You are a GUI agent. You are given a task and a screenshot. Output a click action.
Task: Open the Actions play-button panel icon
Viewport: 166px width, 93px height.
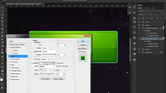coord(134,13)
